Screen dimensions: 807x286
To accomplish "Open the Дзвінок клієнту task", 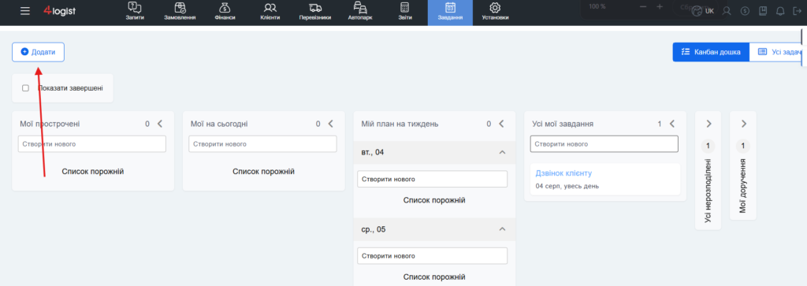I will (x=563, y=173).
